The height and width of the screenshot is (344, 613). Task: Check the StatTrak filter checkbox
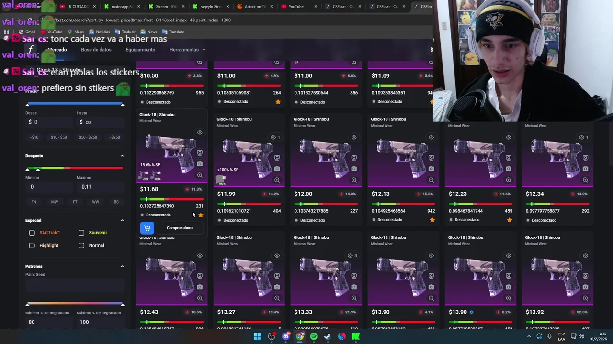pyautogui.click(x=32, y=233)
